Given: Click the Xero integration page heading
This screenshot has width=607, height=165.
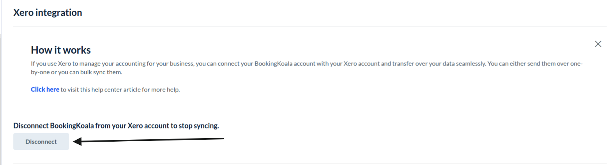Looking at the screenshot, I should 48,13.
